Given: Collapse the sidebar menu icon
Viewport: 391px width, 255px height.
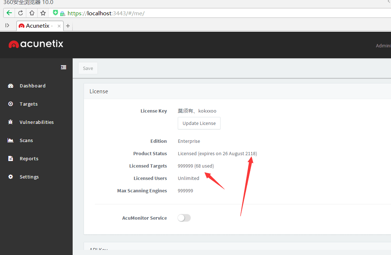Looking at the screenshot, I should pos(64,67).
